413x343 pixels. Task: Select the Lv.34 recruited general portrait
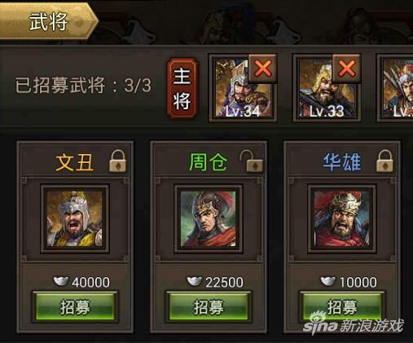243,89
